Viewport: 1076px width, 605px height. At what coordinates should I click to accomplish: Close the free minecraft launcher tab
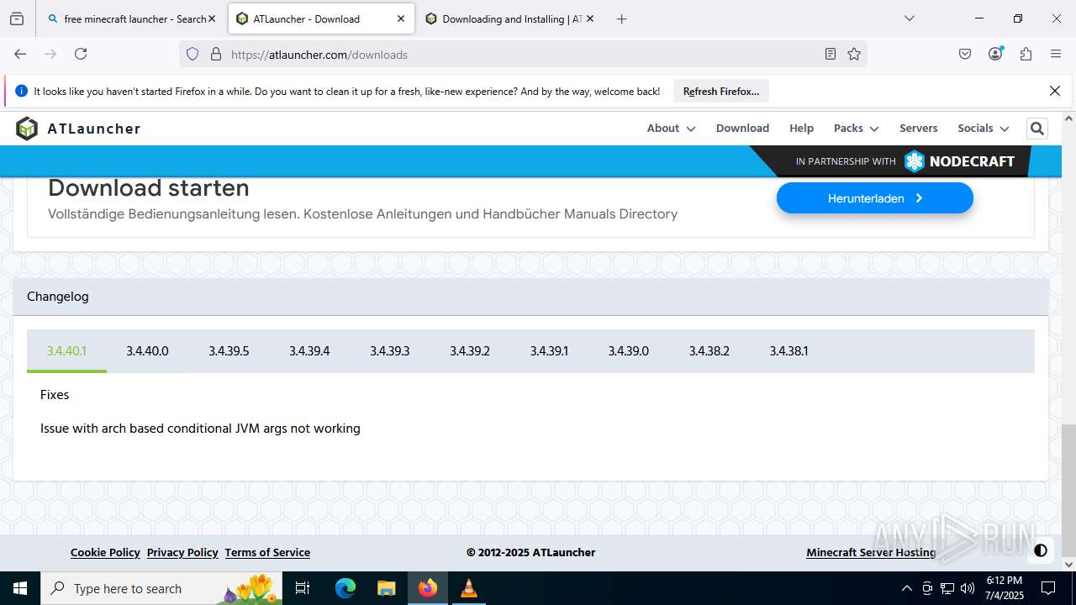click(x=212, y=18)
